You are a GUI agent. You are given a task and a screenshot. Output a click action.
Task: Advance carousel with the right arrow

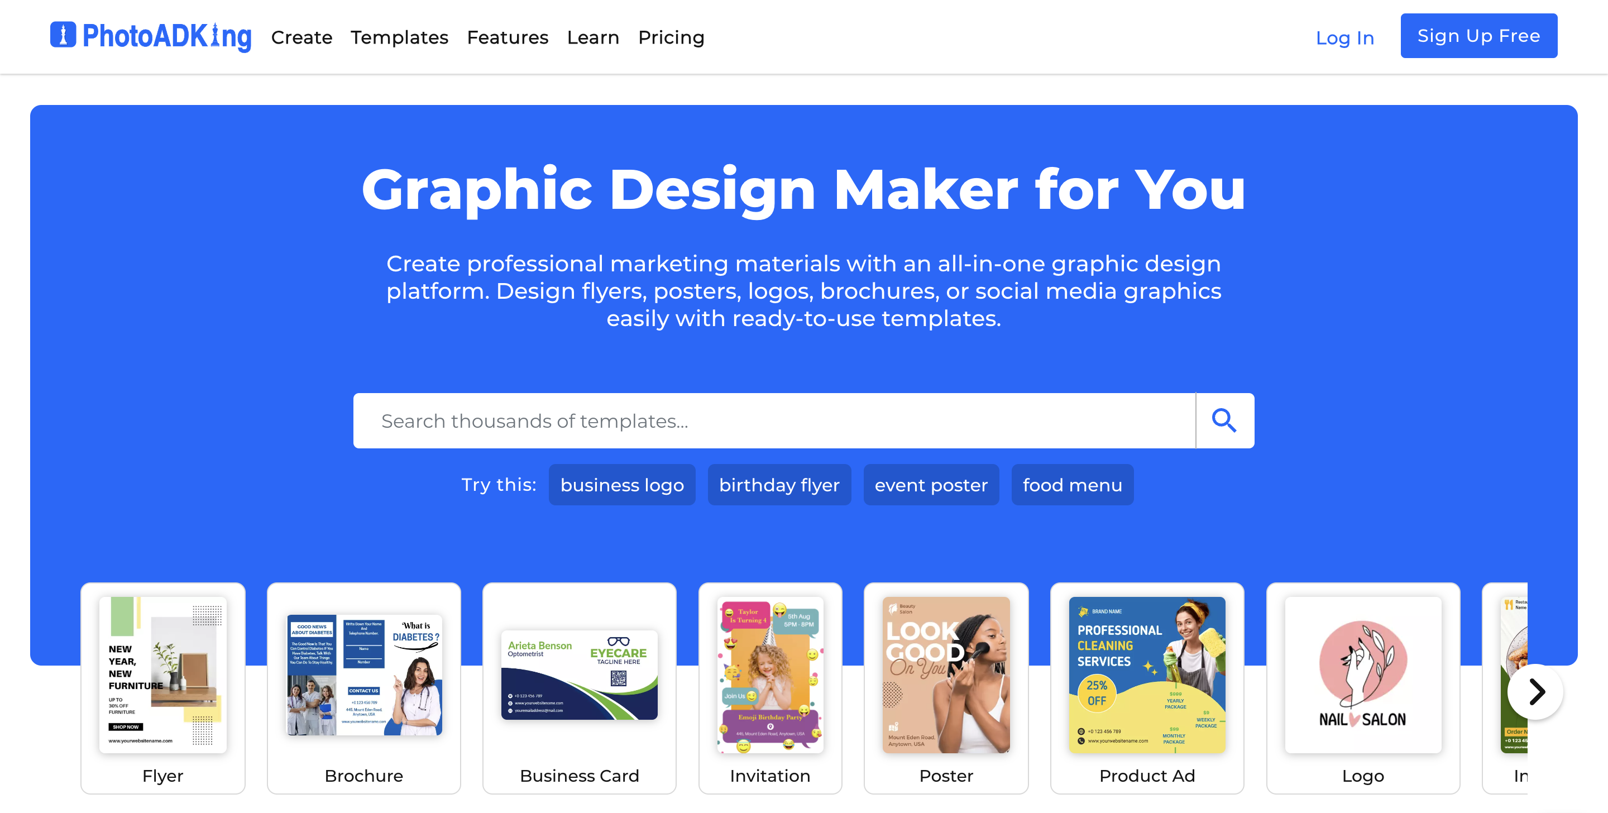(x=1535, y=691)
